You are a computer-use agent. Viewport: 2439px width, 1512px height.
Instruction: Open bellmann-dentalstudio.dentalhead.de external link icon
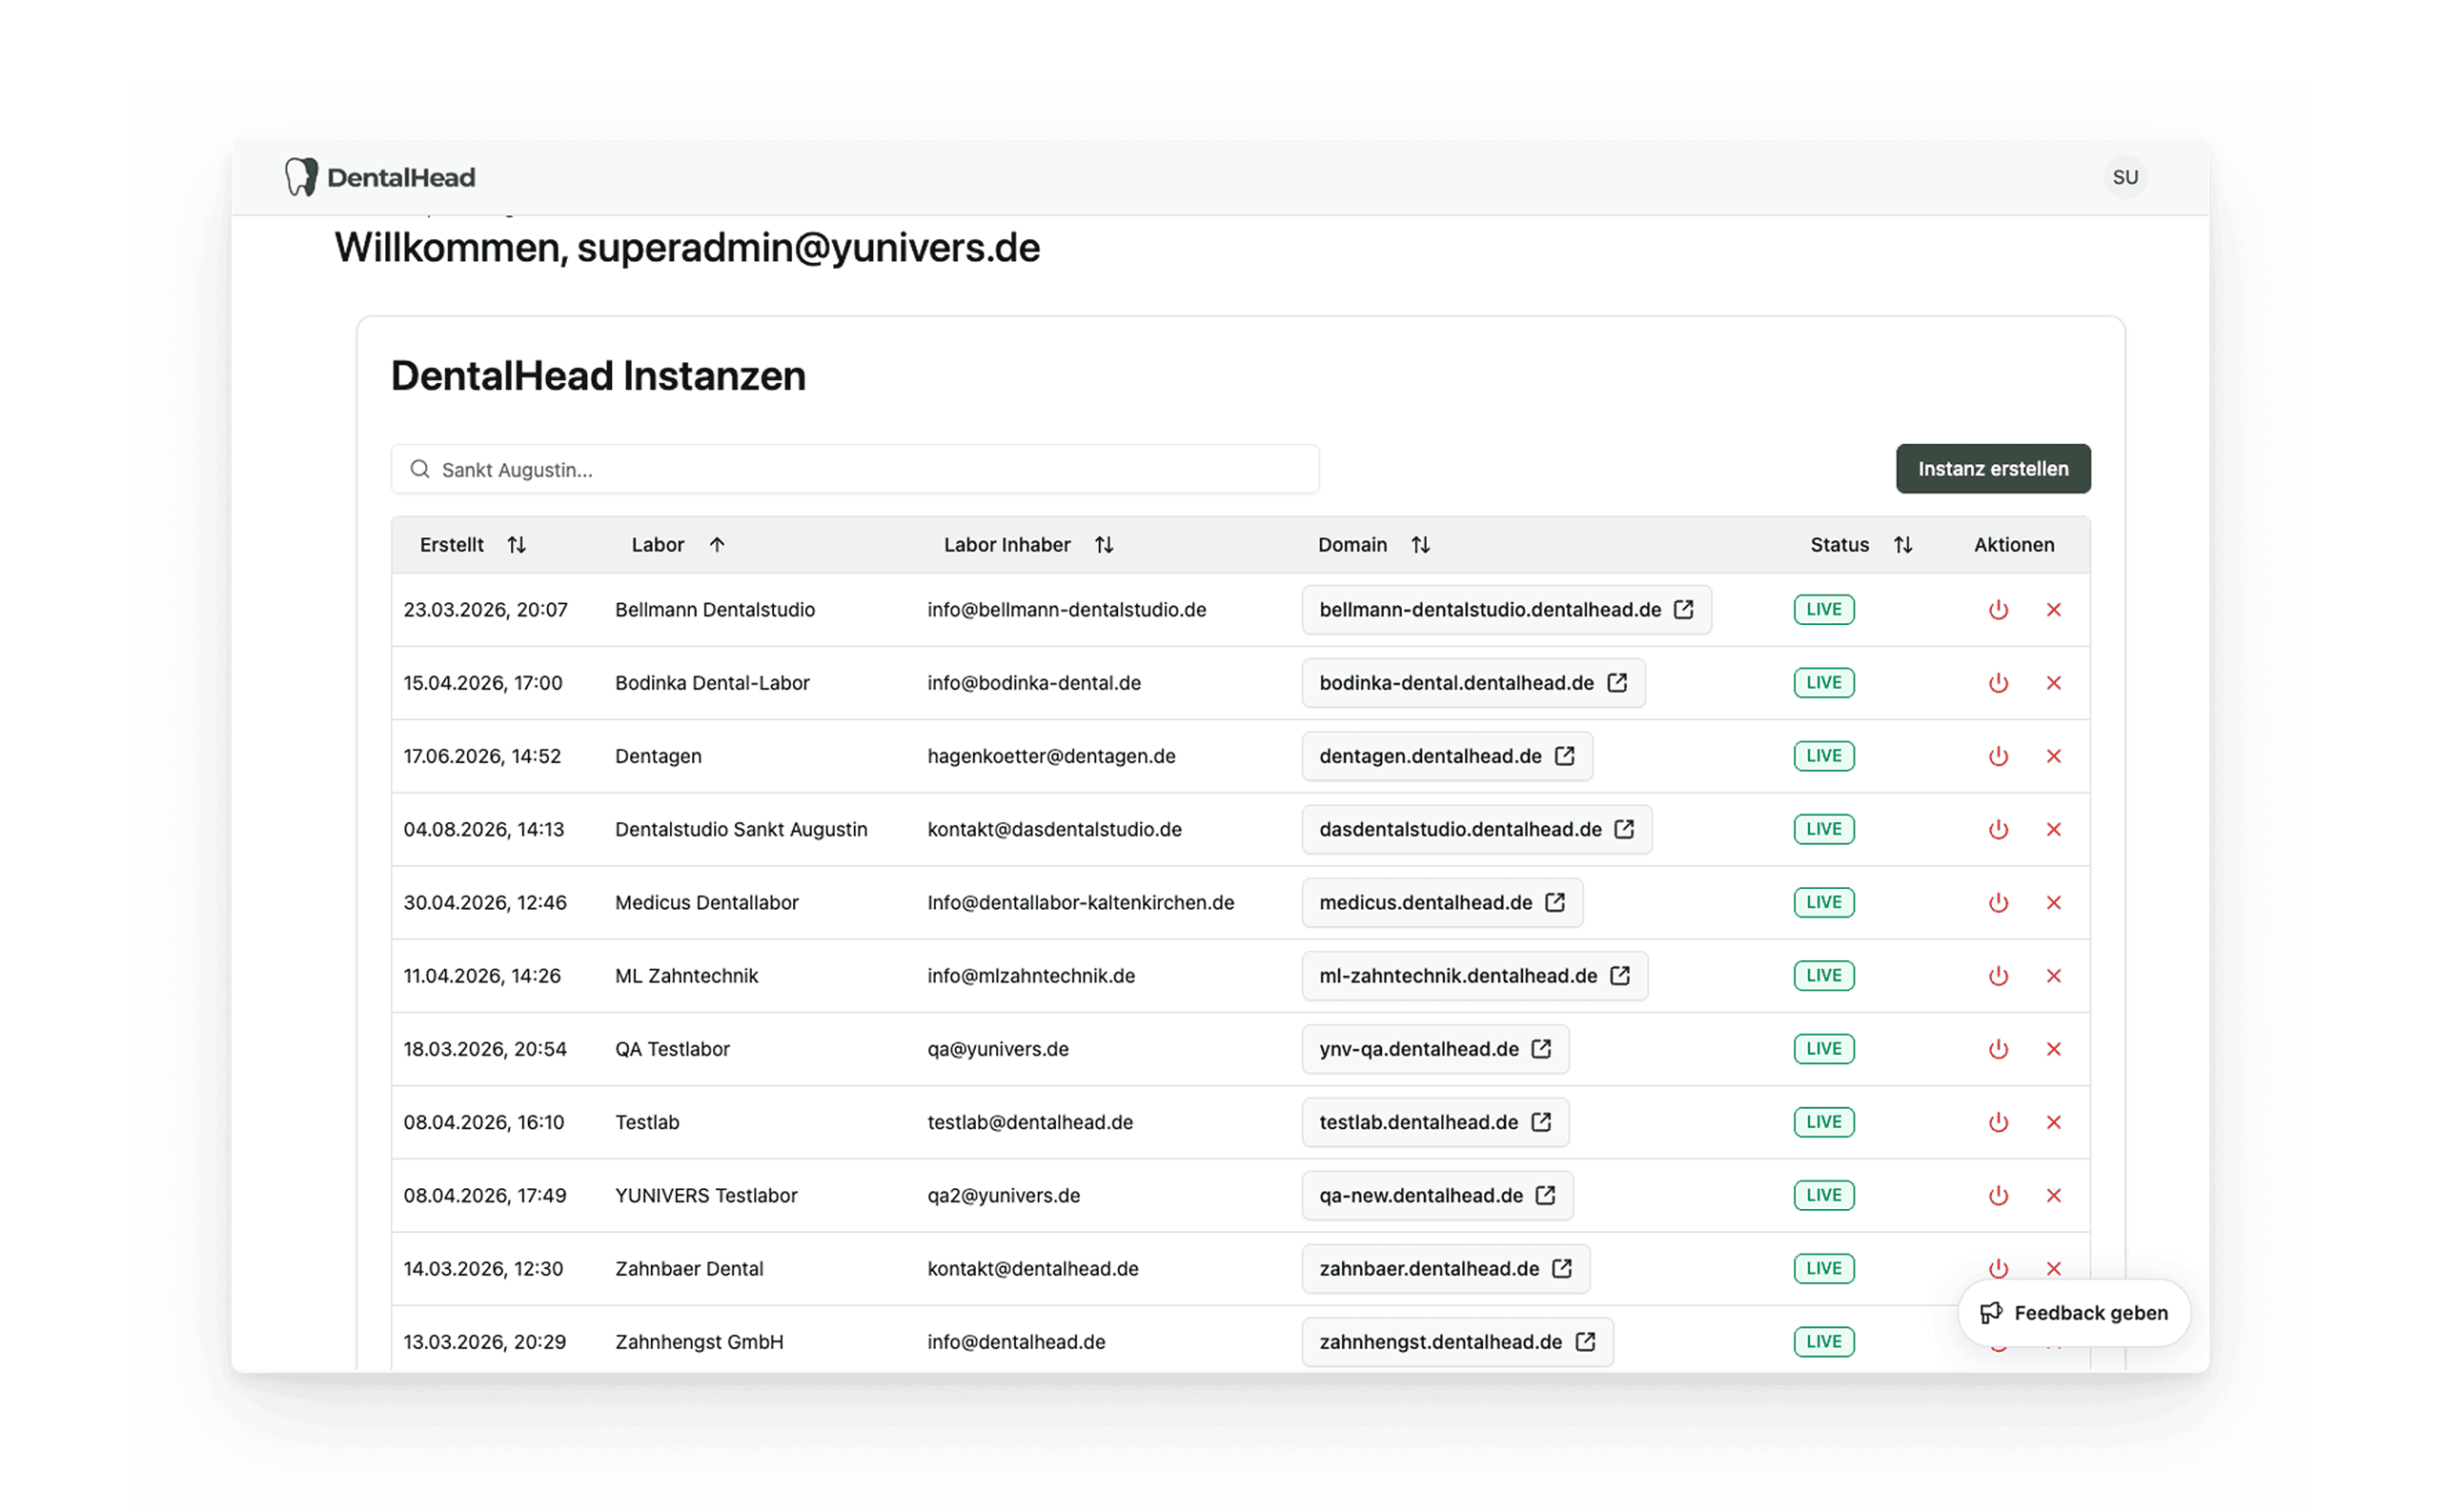point(1682,609)
